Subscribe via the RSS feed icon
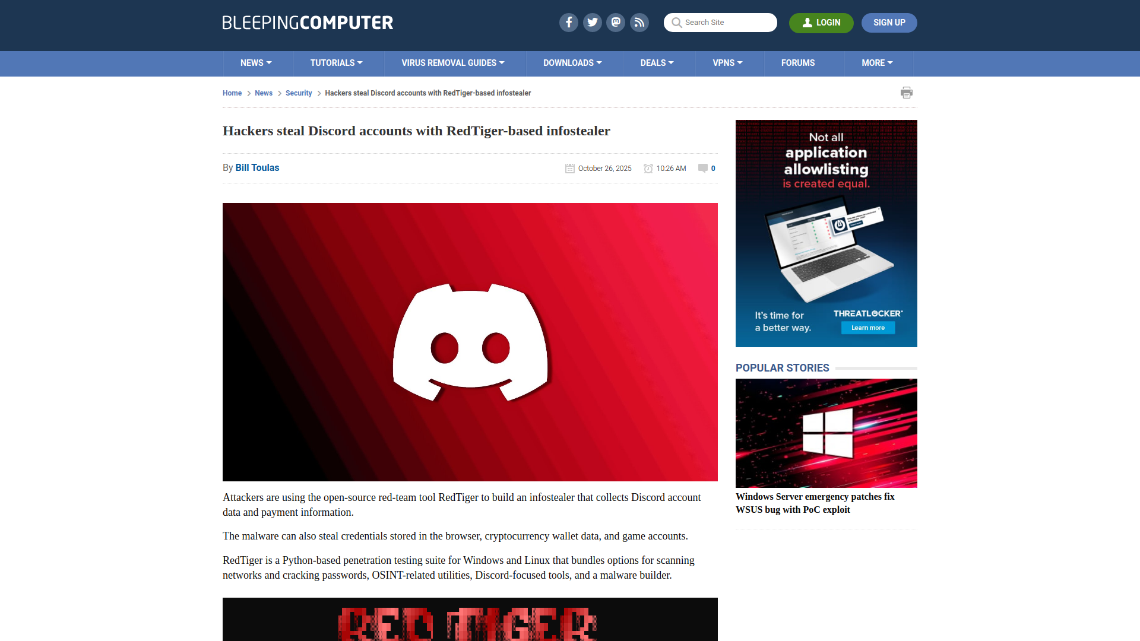 [x=639, y=23]
